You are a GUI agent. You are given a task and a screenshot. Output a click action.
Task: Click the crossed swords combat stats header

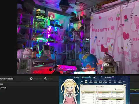coord(88,92)
